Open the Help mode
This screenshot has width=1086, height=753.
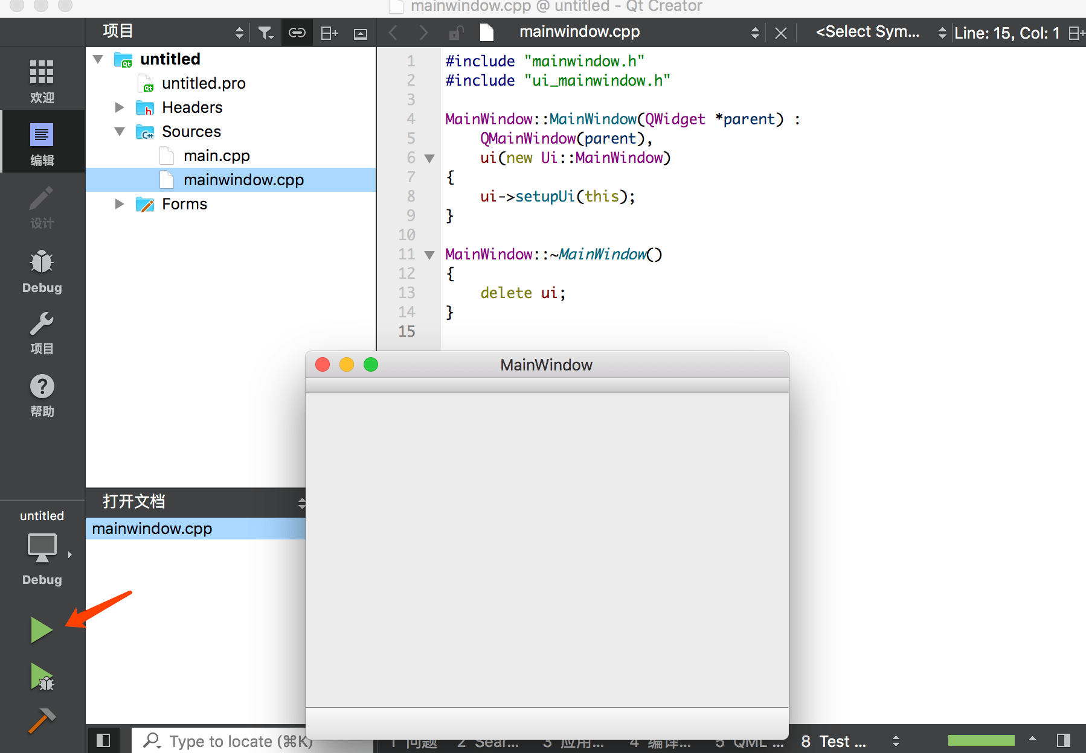[x=42, y=395]
